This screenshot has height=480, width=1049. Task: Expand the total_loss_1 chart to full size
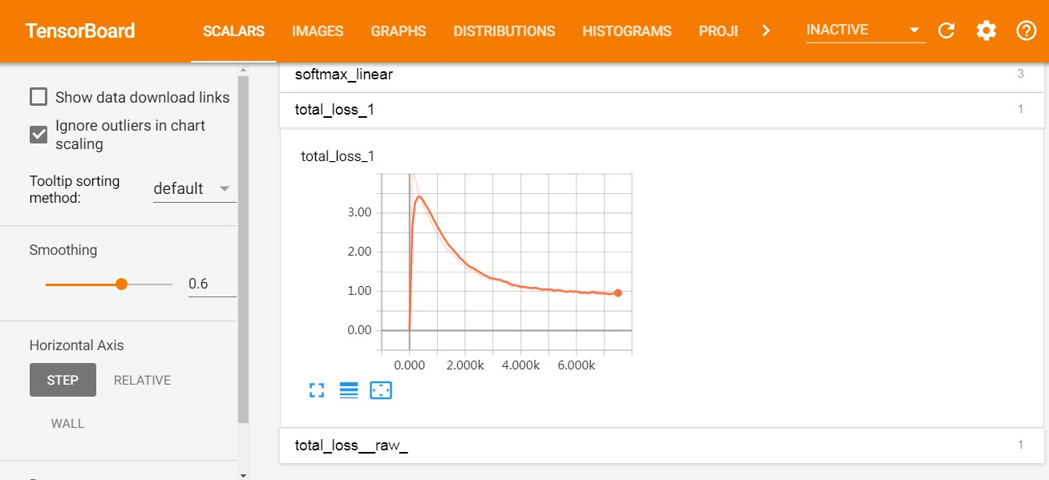coord(317,390)
